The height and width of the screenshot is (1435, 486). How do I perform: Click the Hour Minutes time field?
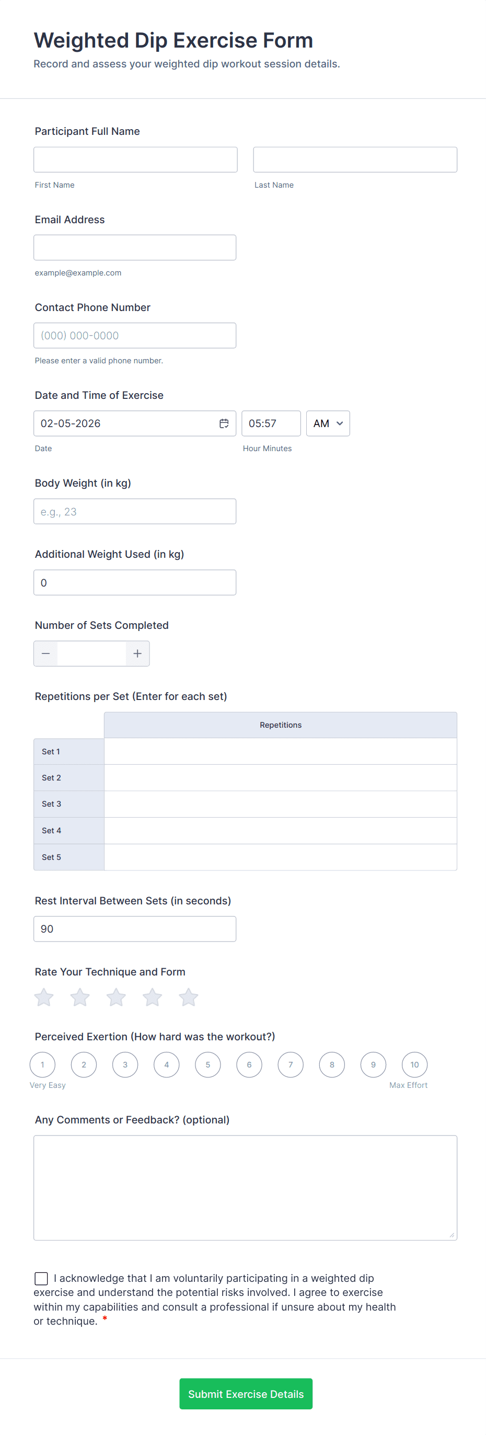[271, 423]
